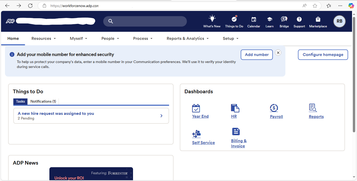Open the Year End link
Viewport: 357px width, 181px height.
pos(200,116)
